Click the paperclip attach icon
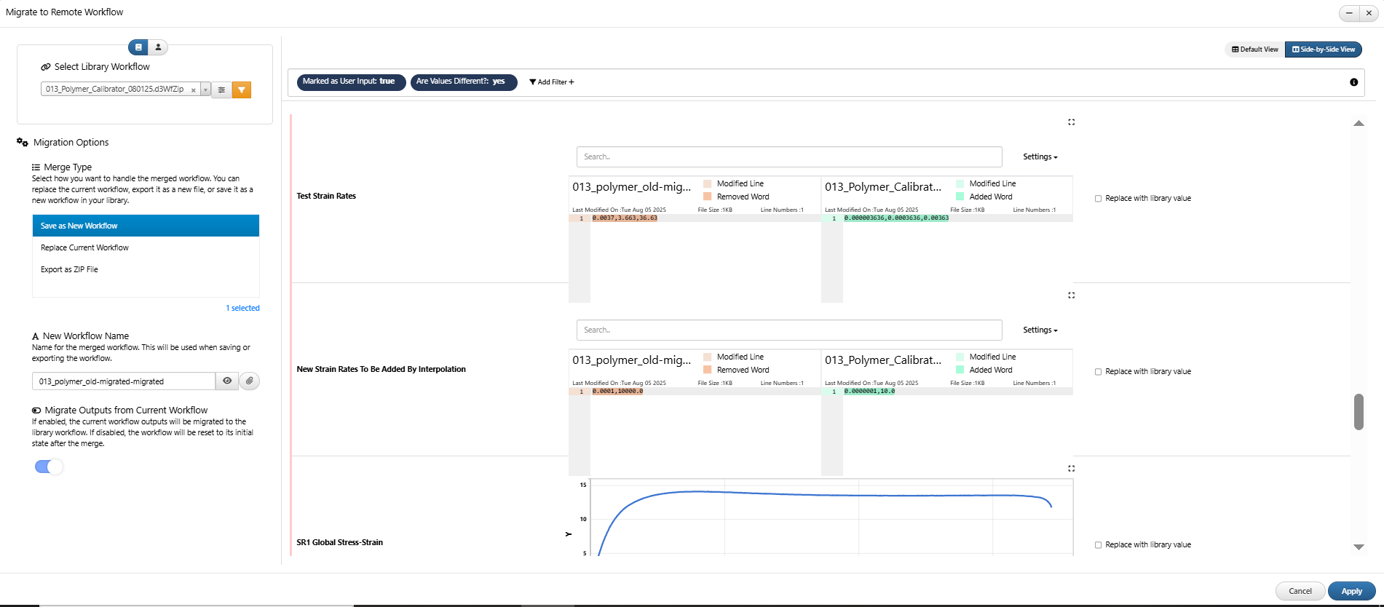This screenshot has width=1384, height=607. click(x=250, y=381)
